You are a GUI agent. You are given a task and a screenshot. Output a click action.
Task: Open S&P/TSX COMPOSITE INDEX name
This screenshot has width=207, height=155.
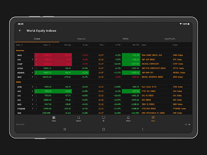[154, 68]
